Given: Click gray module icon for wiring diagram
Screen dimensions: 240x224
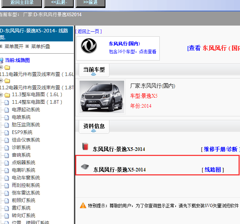Looking at the screenshot, I should pyautogui.click(x=85, y=166).
